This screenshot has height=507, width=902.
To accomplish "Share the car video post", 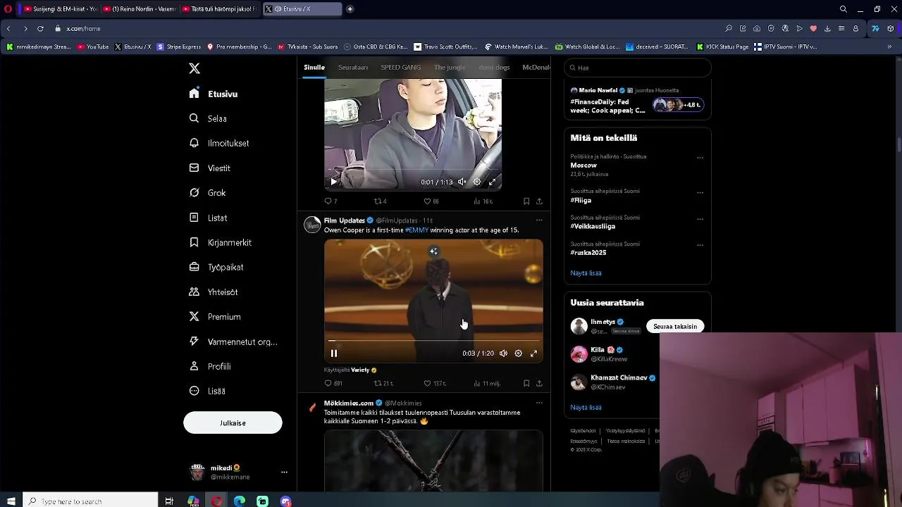I will (x=539, y=201).
